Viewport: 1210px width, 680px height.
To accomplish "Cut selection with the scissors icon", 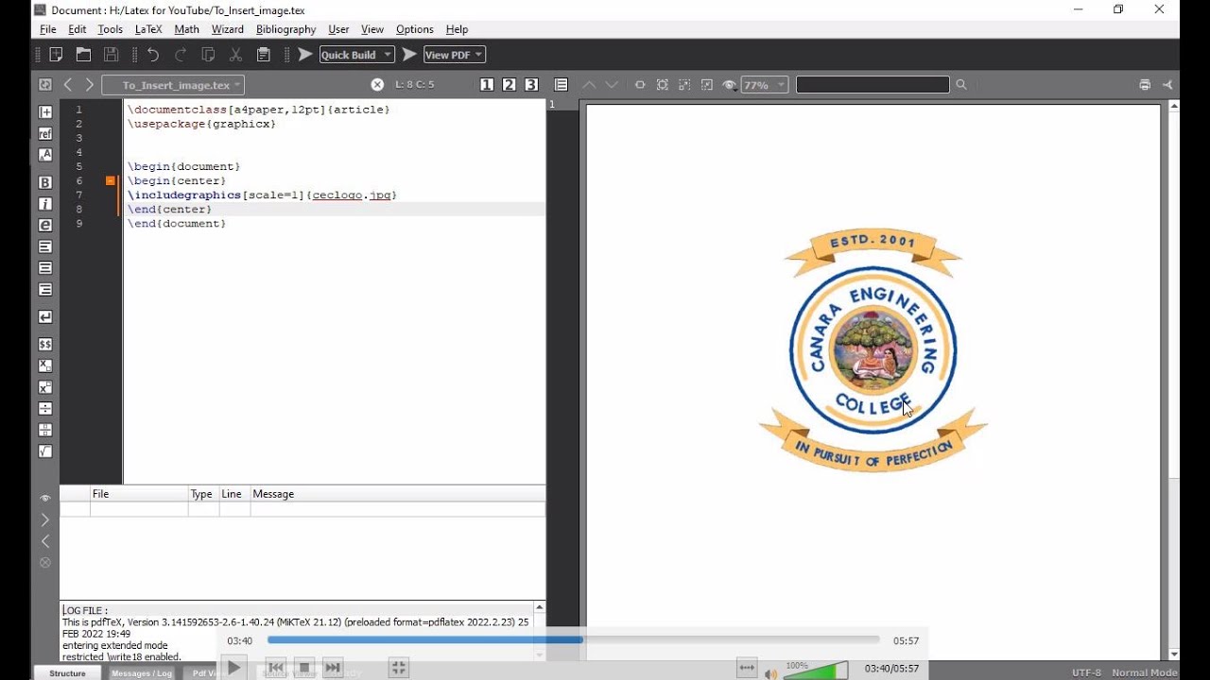I will click(235, 55).
